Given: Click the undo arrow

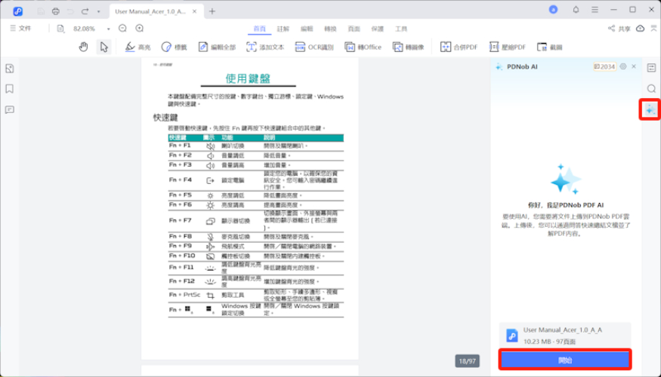Looking at the screenshot, I should [x=70, y=11].
